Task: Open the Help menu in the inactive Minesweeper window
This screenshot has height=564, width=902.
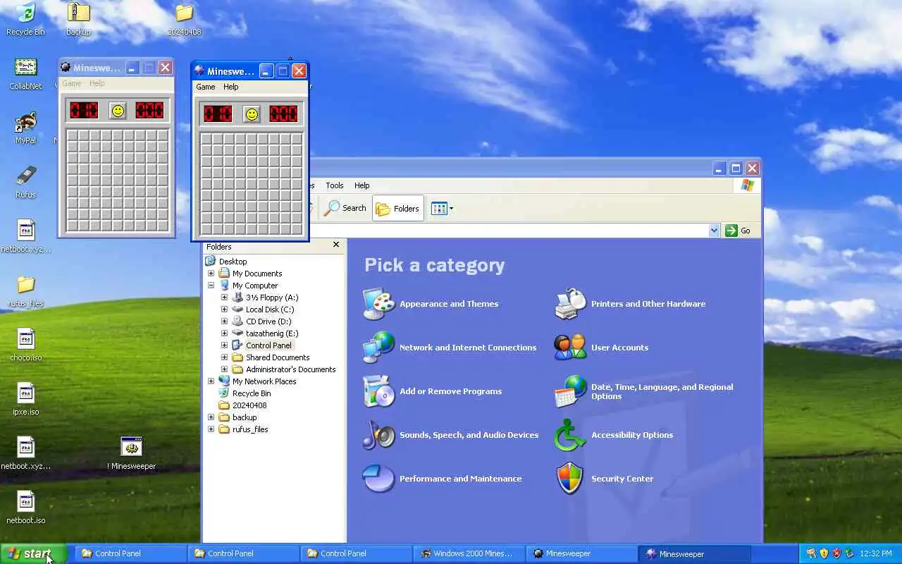Action: (97, 83)
